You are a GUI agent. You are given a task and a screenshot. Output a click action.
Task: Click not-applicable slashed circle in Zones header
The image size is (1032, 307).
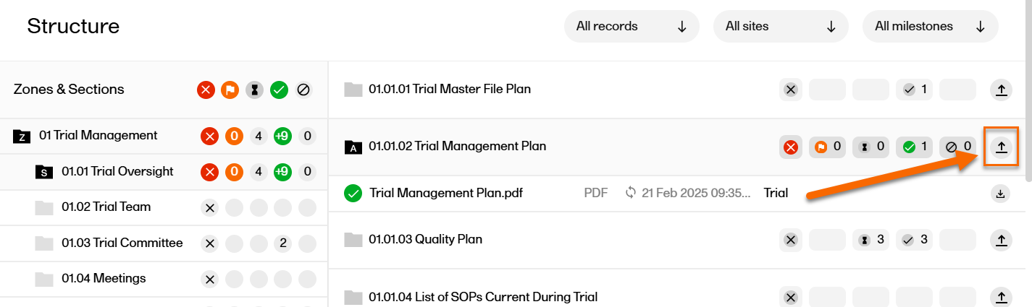(303, 90)
